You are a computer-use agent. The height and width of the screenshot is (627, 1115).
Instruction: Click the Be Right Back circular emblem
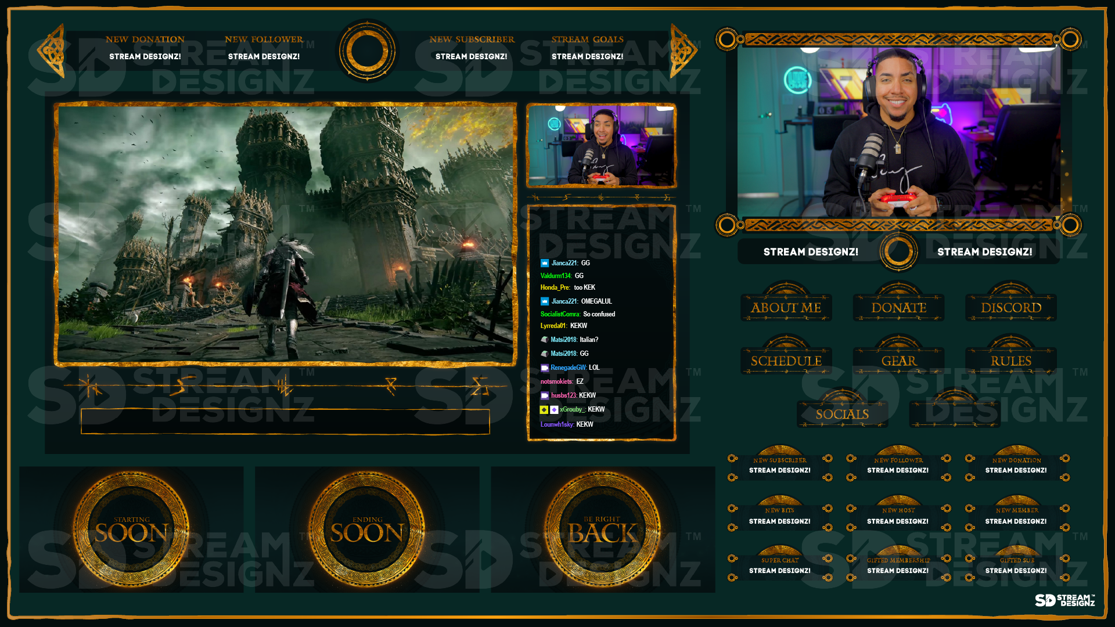point(602,529)
